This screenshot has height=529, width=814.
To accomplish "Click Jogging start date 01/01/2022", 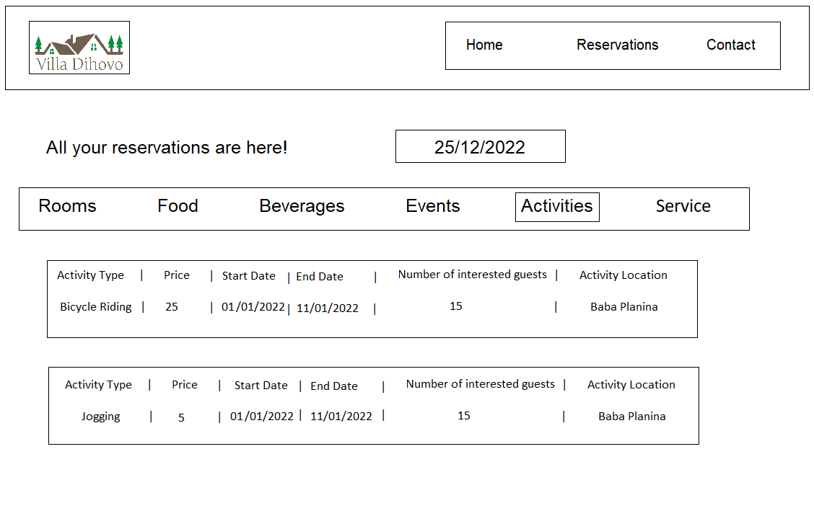I will pos(262,417).
